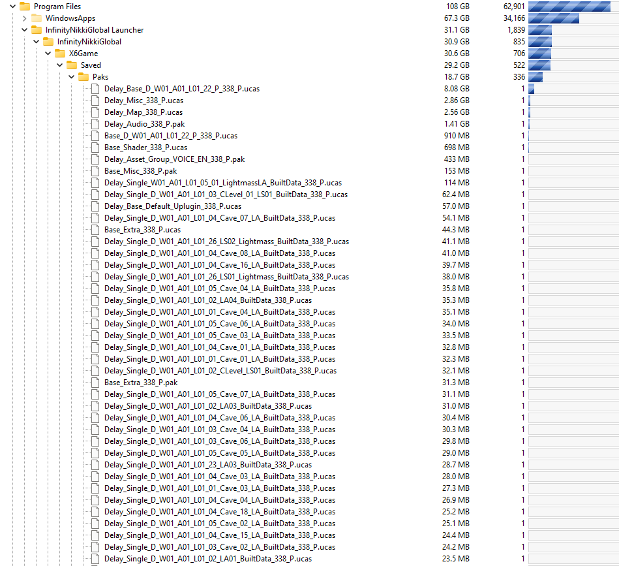Click the 62,901 file count value

[x=514, y=7]
